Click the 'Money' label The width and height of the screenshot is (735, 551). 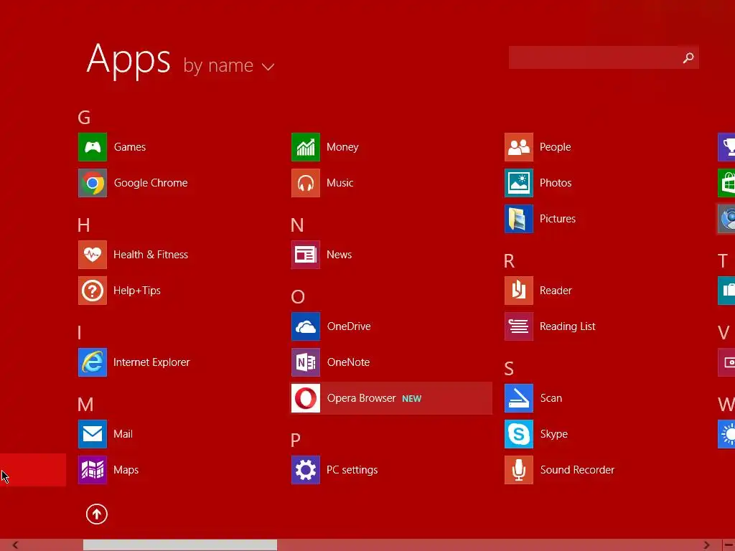(x=342, y=147)
